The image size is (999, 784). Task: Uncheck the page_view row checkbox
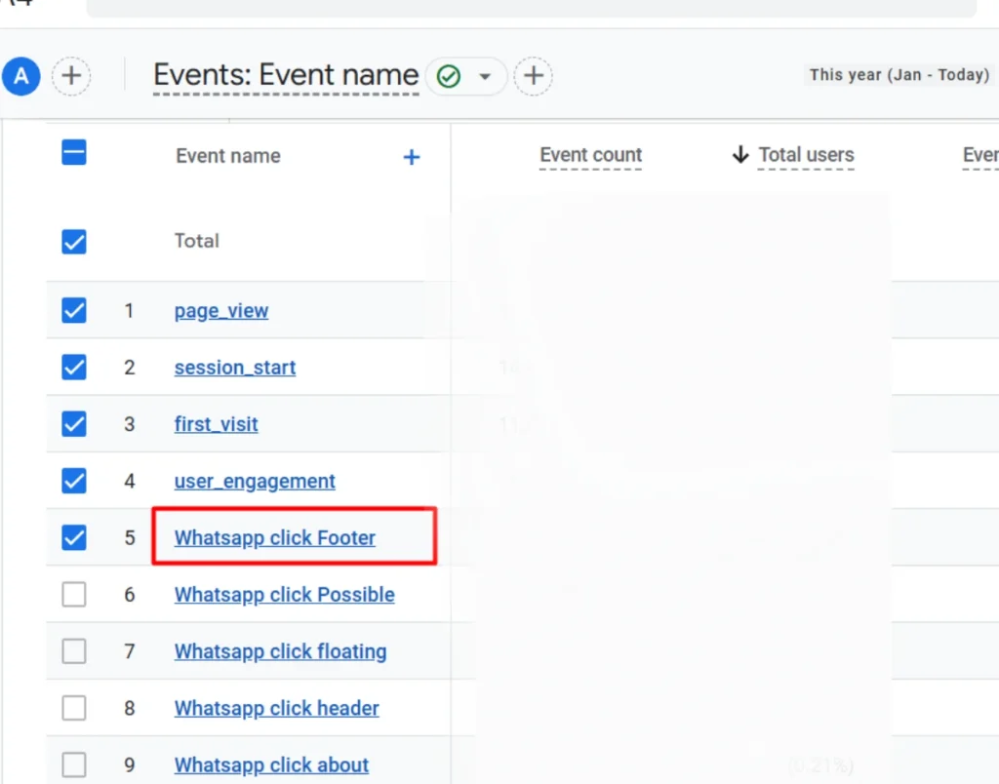(74, 311)
